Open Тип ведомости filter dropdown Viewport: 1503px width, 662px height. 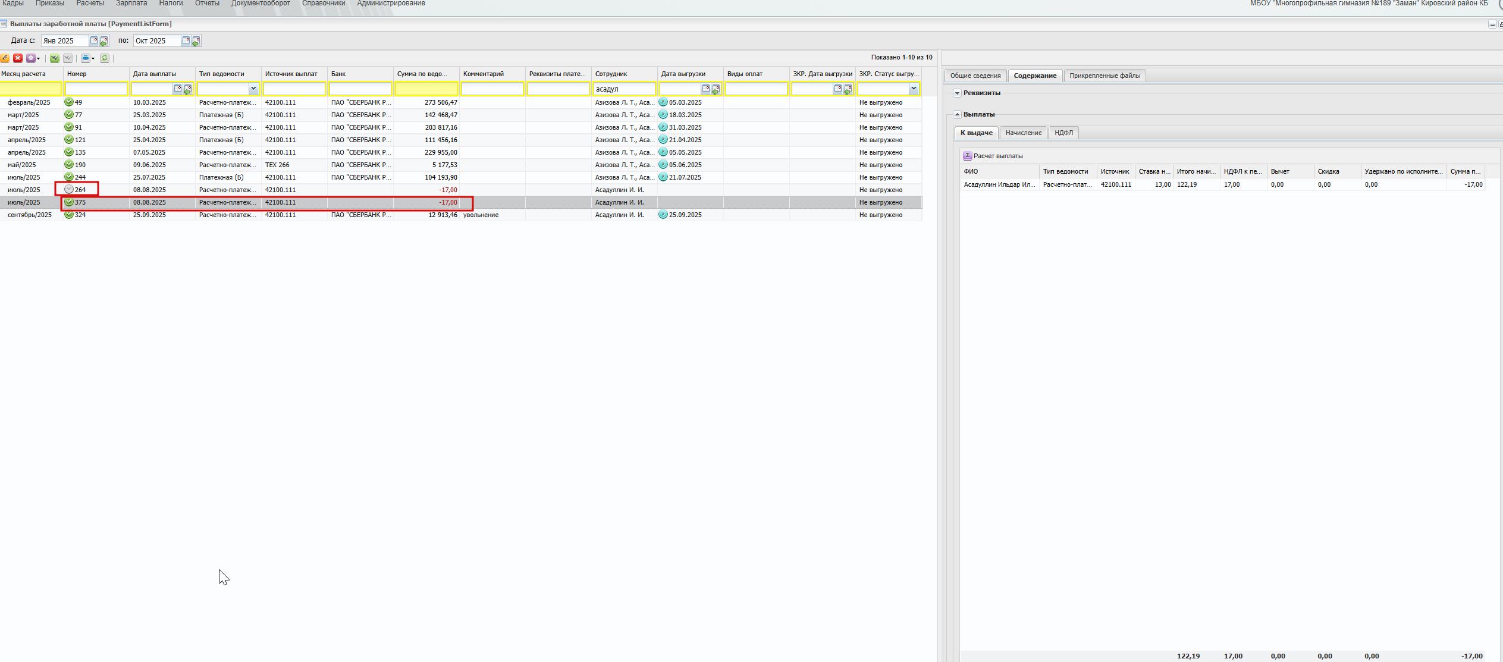pos(253,89)
